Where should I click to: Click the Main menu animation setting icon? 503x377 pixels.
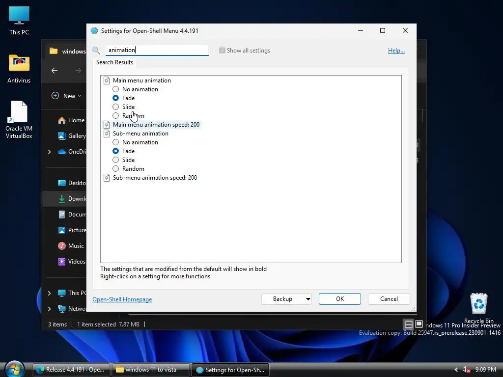(107, 81)
